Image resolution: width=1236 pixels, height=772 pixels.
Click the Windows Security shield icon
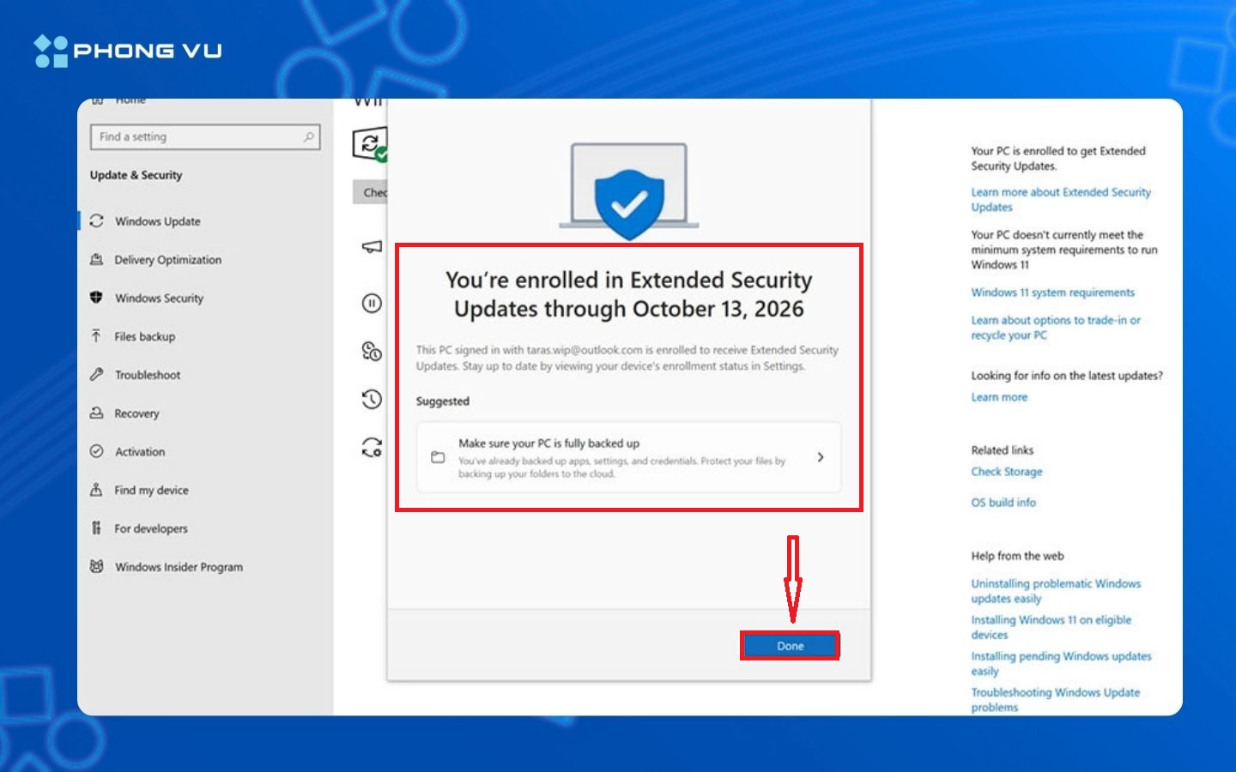tap(97, 298)
